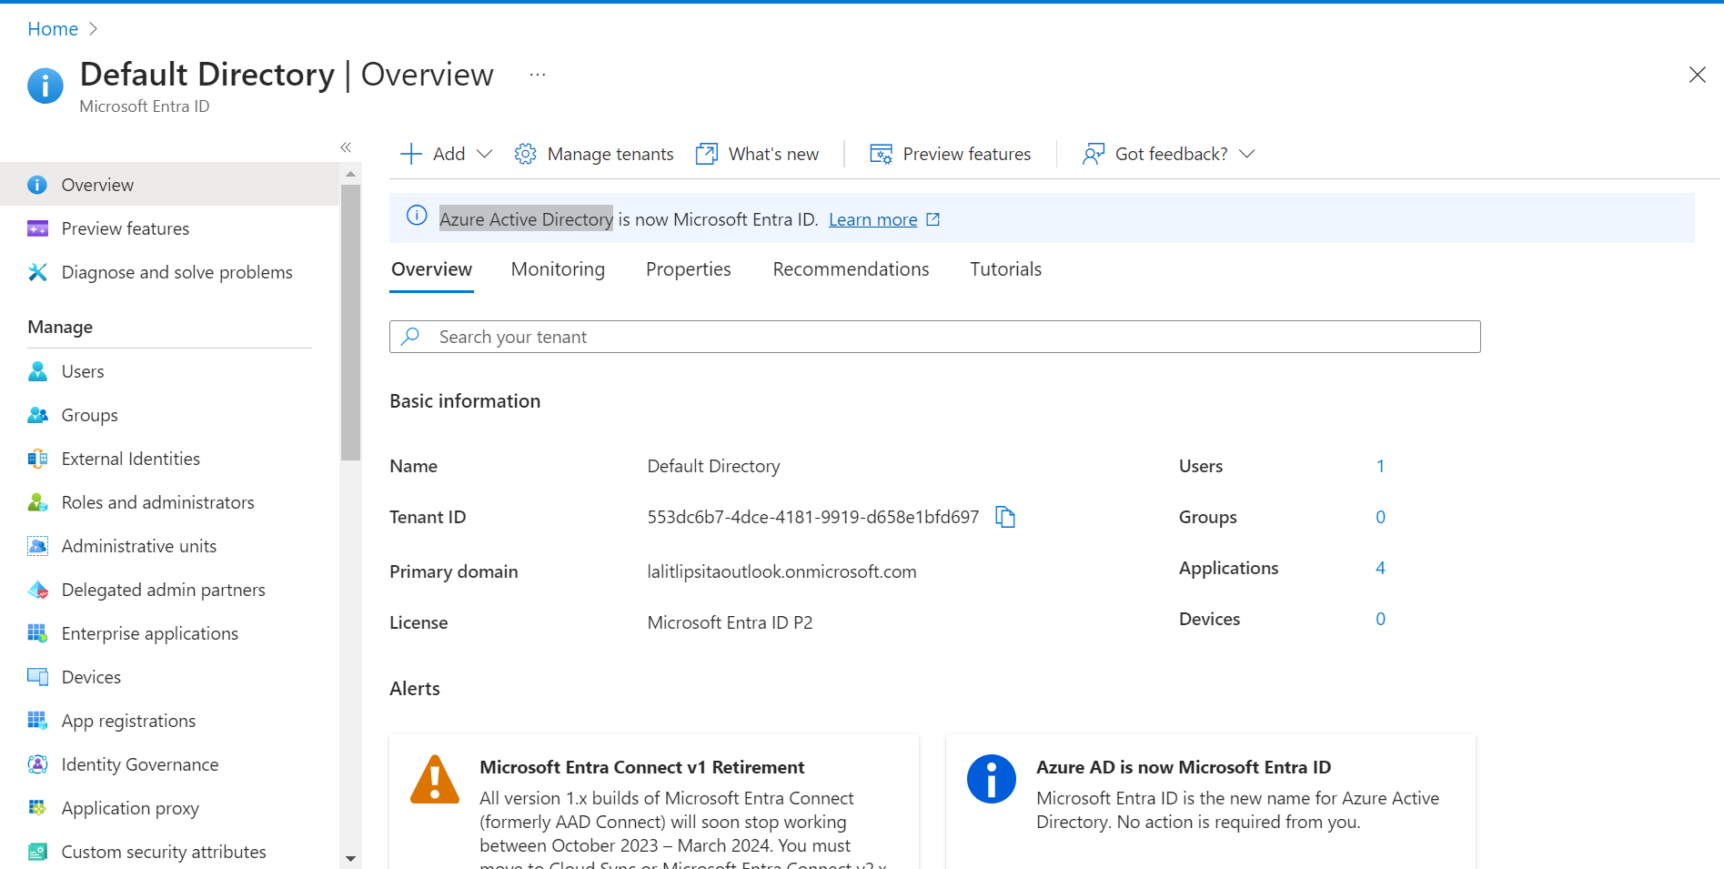Screen dimensions: 1724x869
Task: Copy the Tenant ID using the copy icon
Action: click(x=1005, y=517)
